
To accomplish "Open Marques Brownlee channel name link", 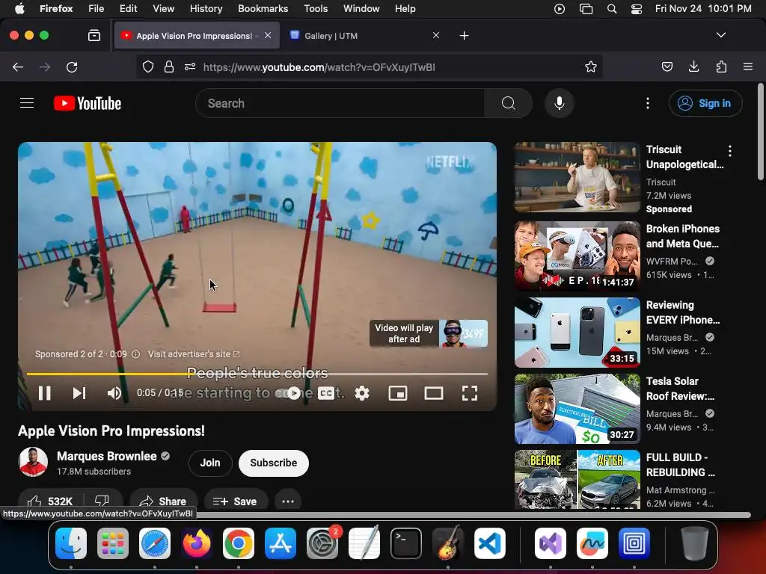I will (106, 456).
